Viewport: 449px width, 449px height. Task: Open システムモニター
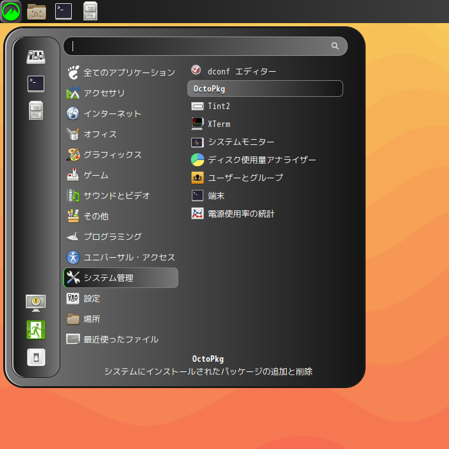click(265, 142)
